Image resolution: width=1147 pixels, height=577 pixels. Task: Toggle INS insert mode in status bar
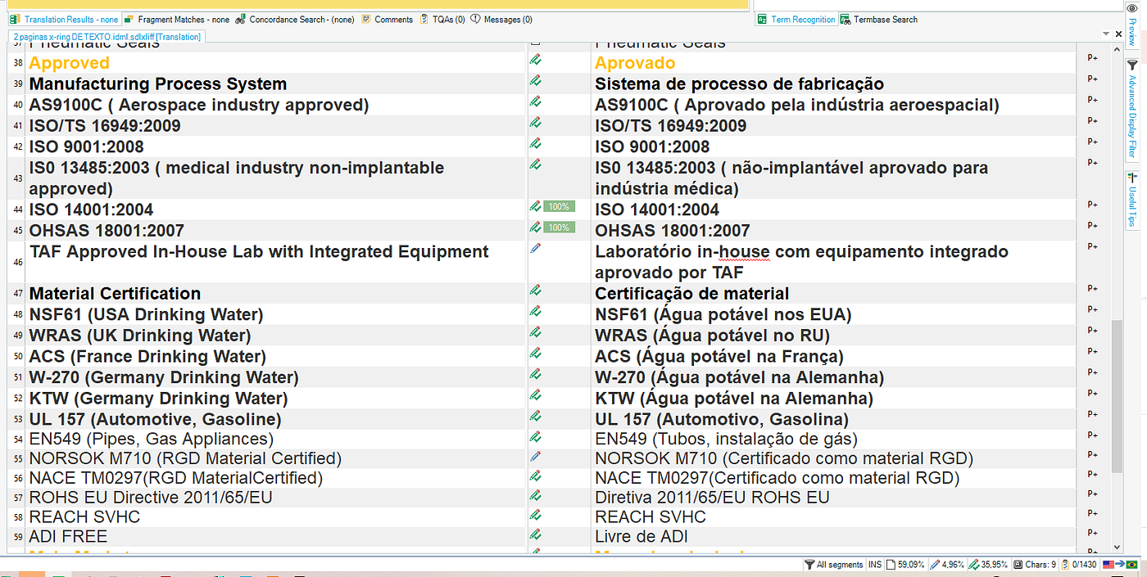pyautogui.click(x=875, y=565)
